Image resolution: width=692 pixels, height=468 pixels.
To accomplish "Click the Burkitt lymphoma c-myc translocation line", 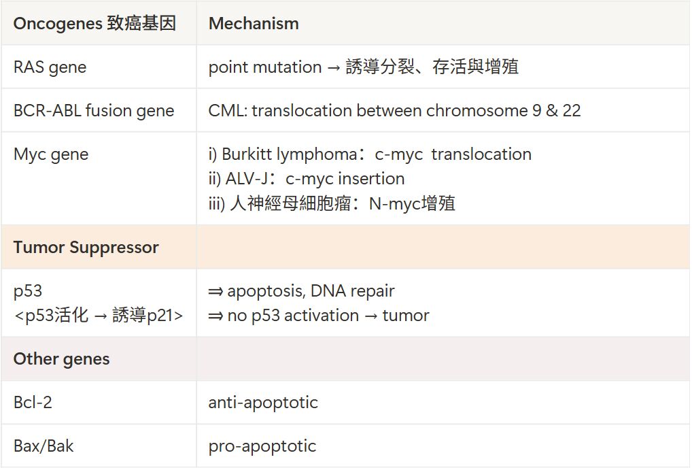I will point(370,154).
